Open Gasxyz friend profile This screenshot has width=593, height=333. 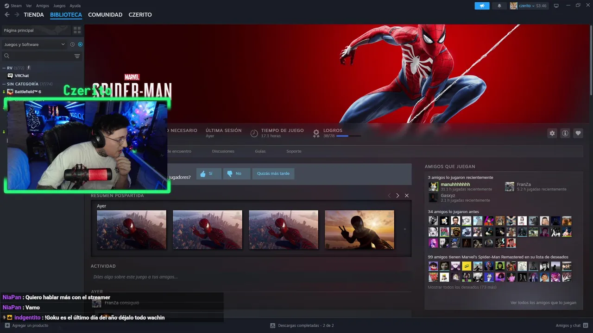point(448,196)
